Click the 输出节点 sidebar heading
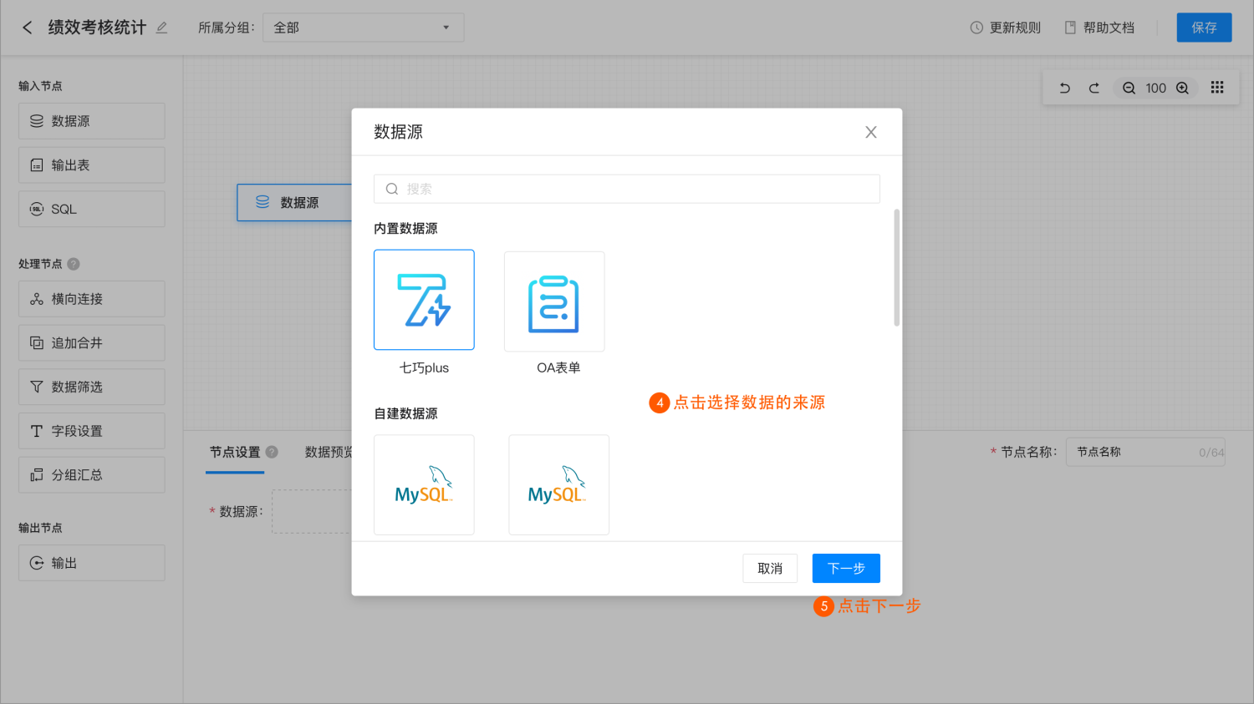The height and width of the screenshot is (704, 1254). tap(40, 528)
